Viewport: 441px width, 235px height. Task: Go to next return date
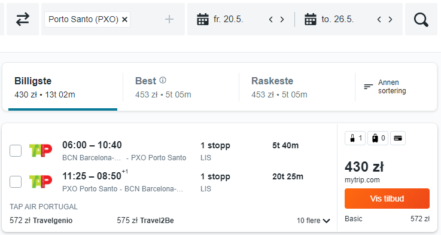pos(390,19)
